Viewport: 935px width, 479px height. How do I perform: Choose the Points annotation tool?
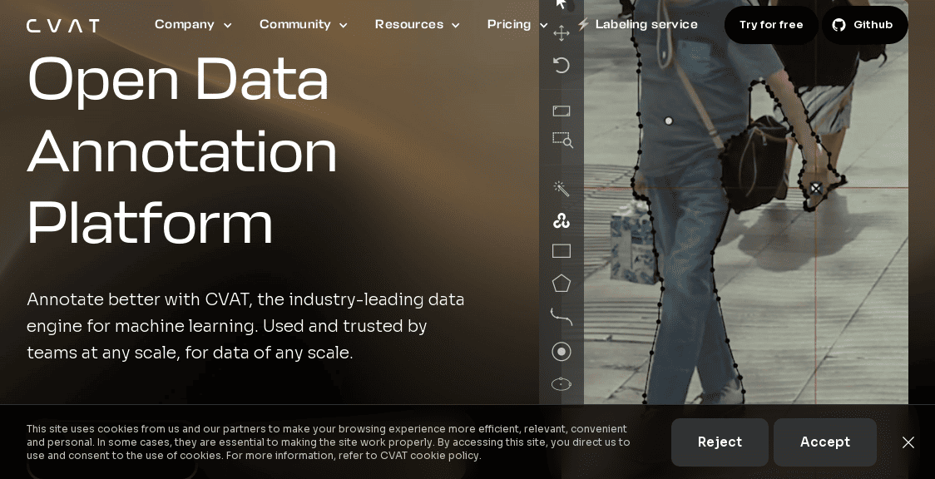pos(561,351)
